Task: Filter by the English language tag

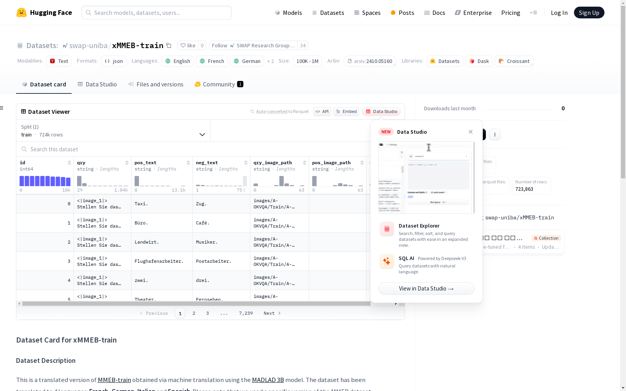Action: pos(178,61)
